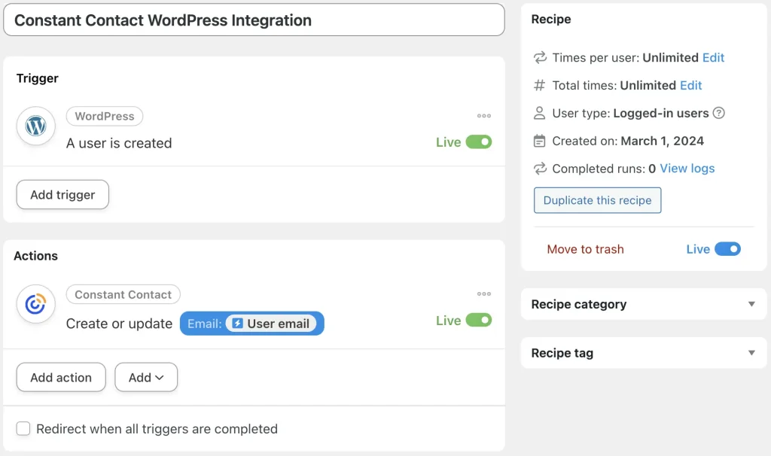Click the WordPress integration icon on the trigger
This screenshot has width=771, height=456.
click(x=35, y=126)
